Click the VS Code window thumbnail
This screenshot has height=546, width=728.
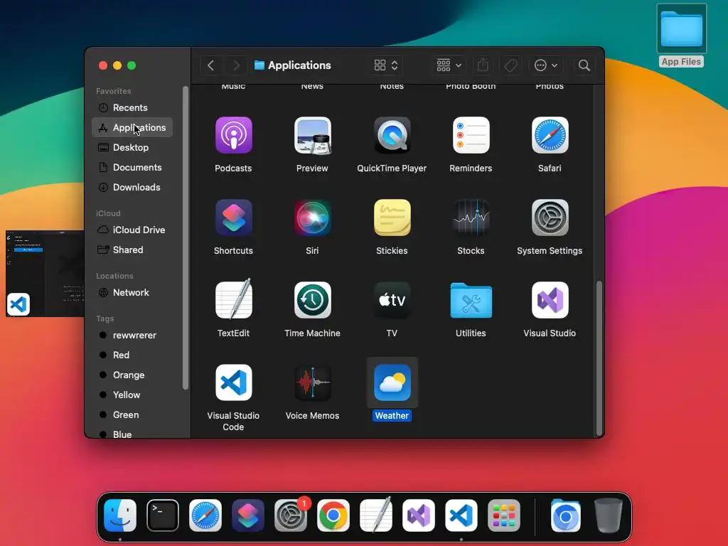[x=45, y=274]
